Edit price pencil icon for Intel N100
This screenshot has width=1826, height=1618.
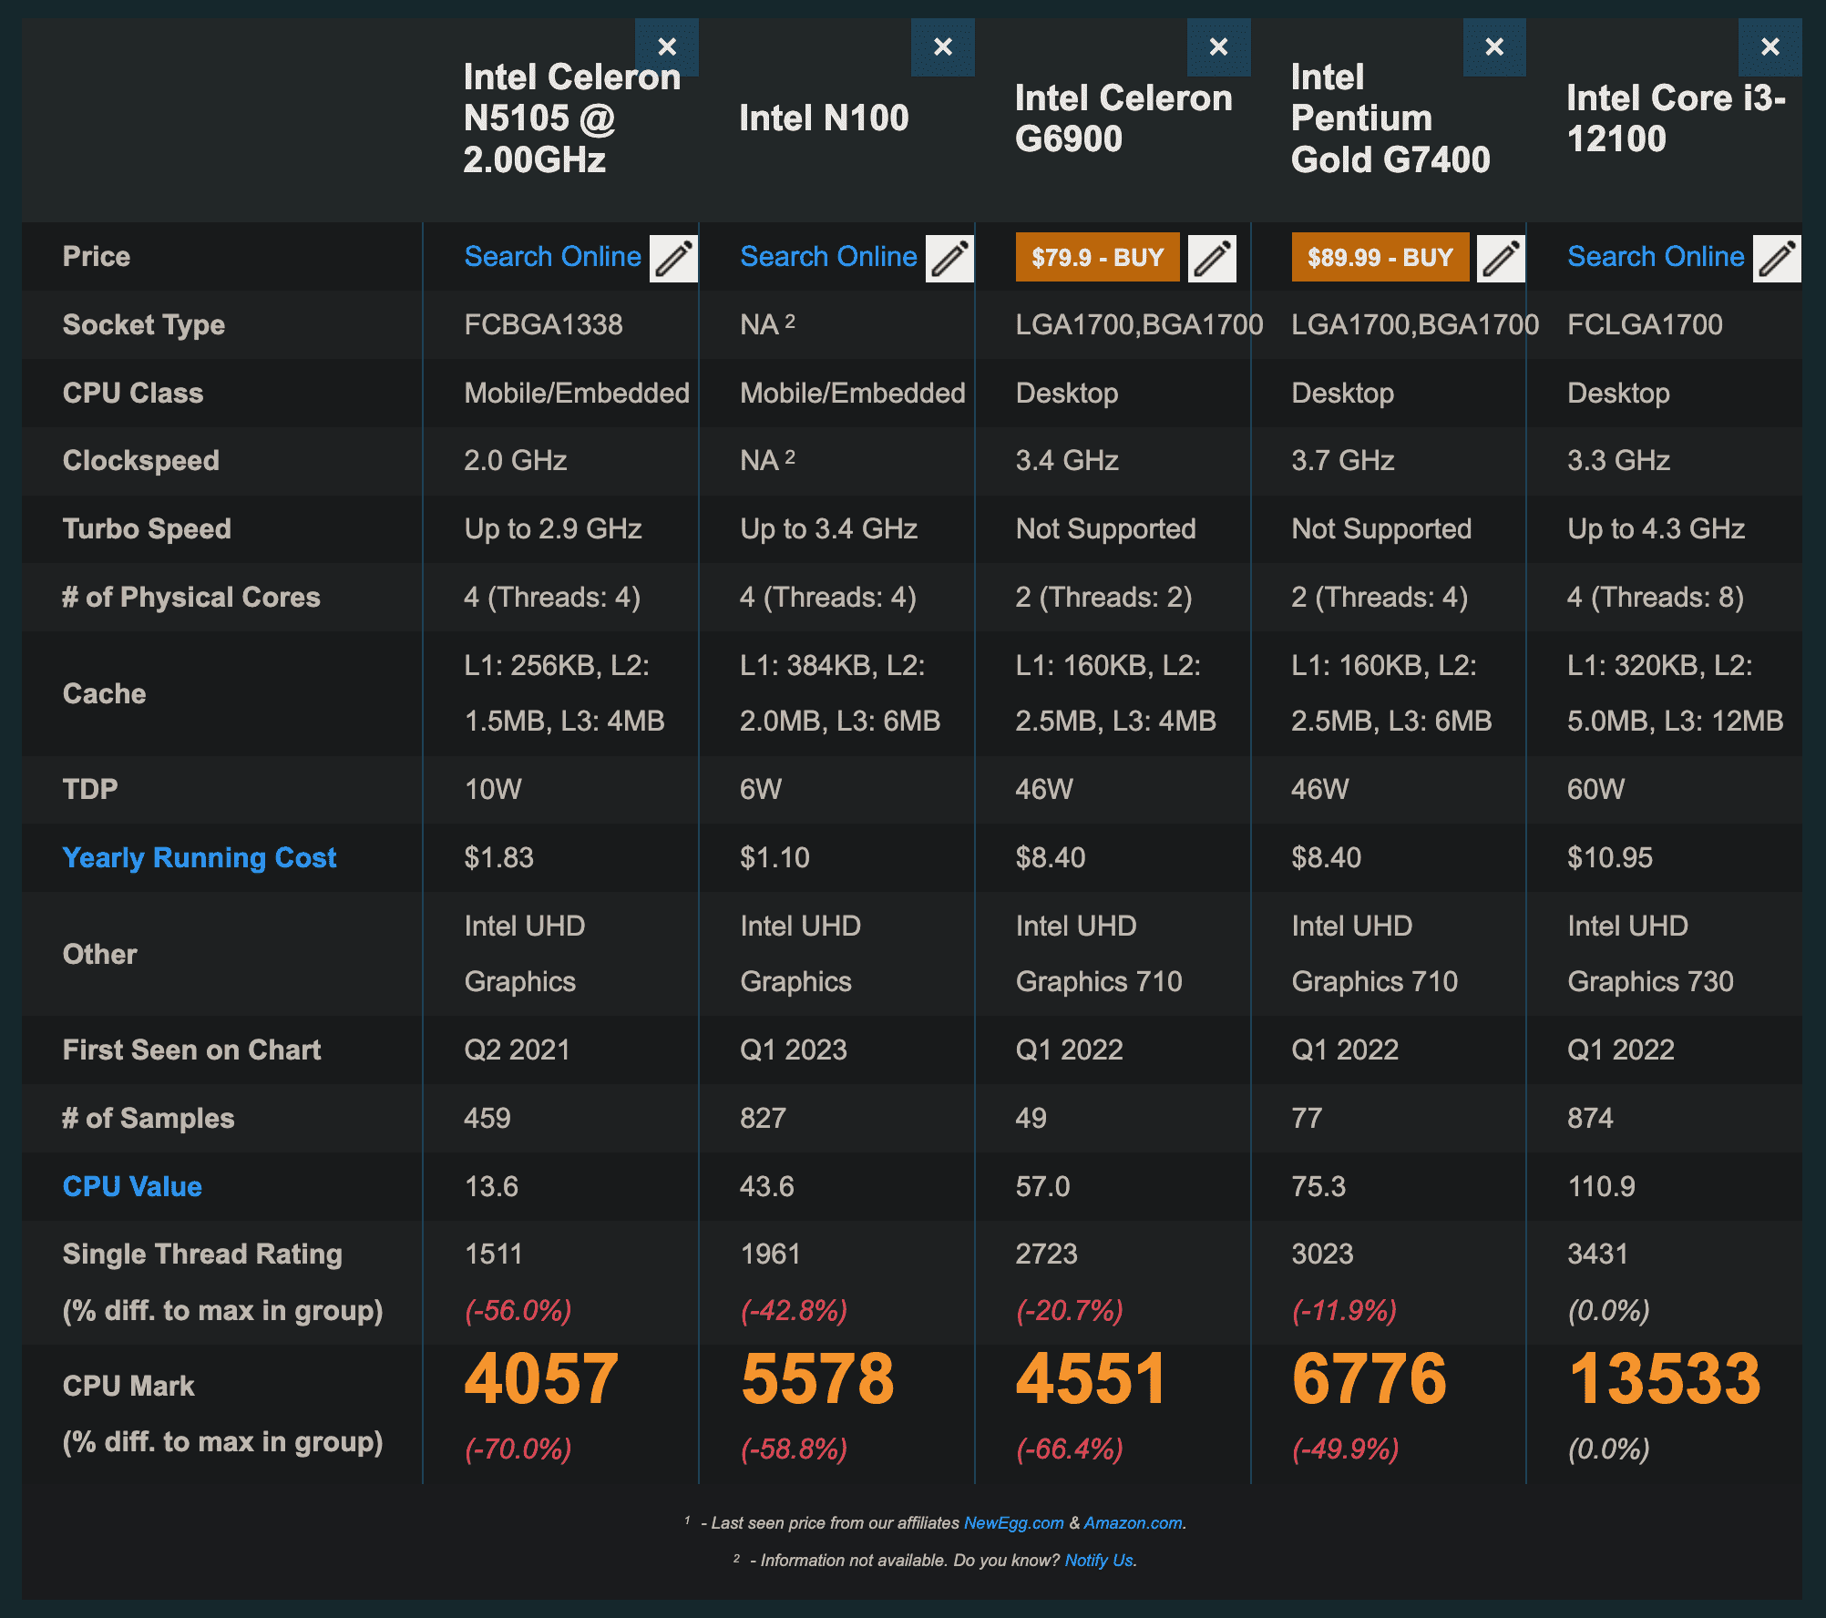click(950, 258)
